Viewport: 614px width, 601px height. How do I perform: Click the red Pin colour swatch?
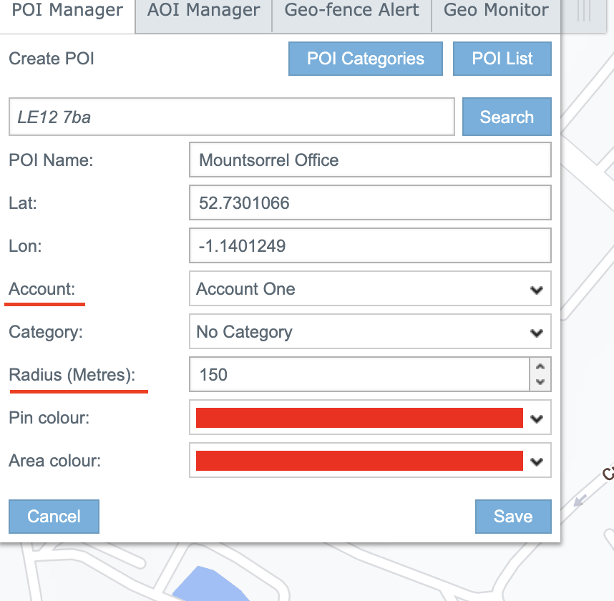[359, 418]
